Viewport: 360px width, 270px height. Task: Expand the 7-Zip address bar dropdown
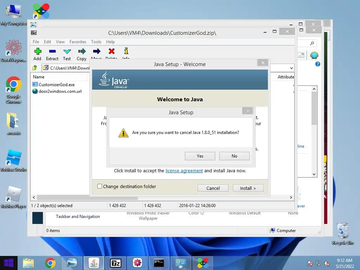(291, 68)
